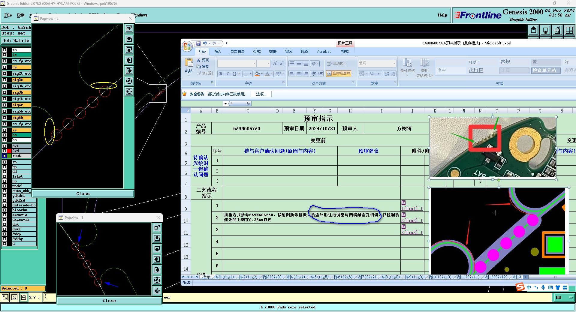Open the 插入 Insert ribbon tab
576x312 pixels.
218,52
